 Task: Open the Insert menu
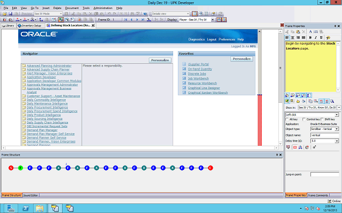(x=46, y=8)
